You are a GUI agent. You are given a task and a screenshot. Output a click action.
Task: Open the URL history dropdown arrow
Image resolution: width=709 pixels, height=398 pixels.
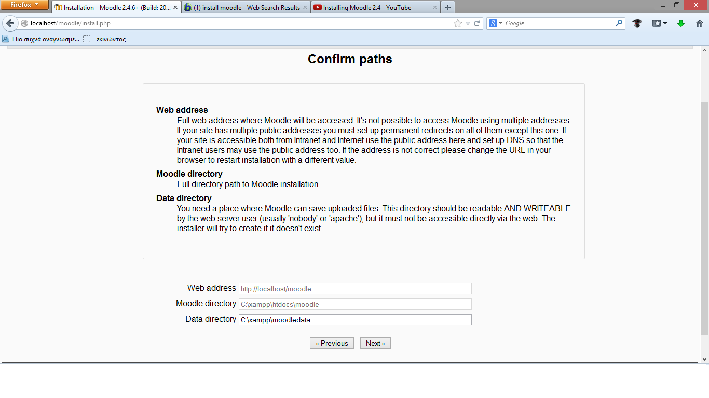[x=468, y=23]
